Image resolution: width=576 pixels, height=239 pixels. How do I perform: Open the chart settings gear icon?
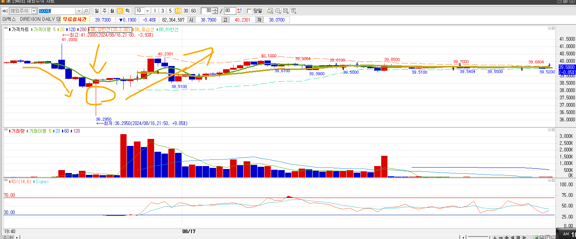coord(278,11)
